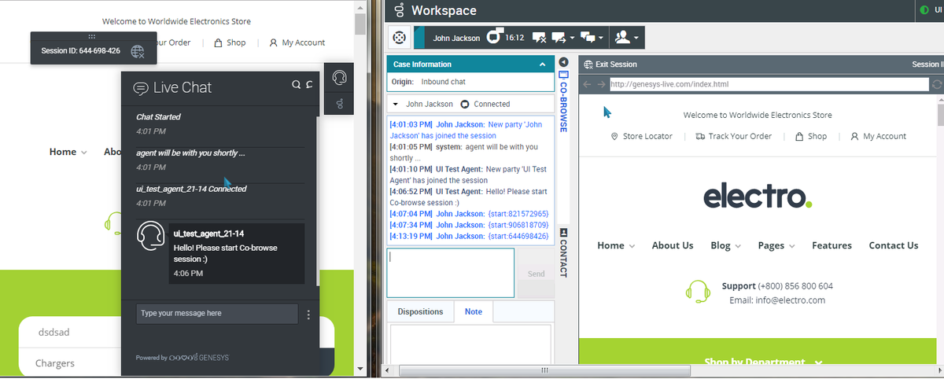Click Track Your Order in Workspace view
The width and height of the screenshot is (944, 379).
coord(734,136)
